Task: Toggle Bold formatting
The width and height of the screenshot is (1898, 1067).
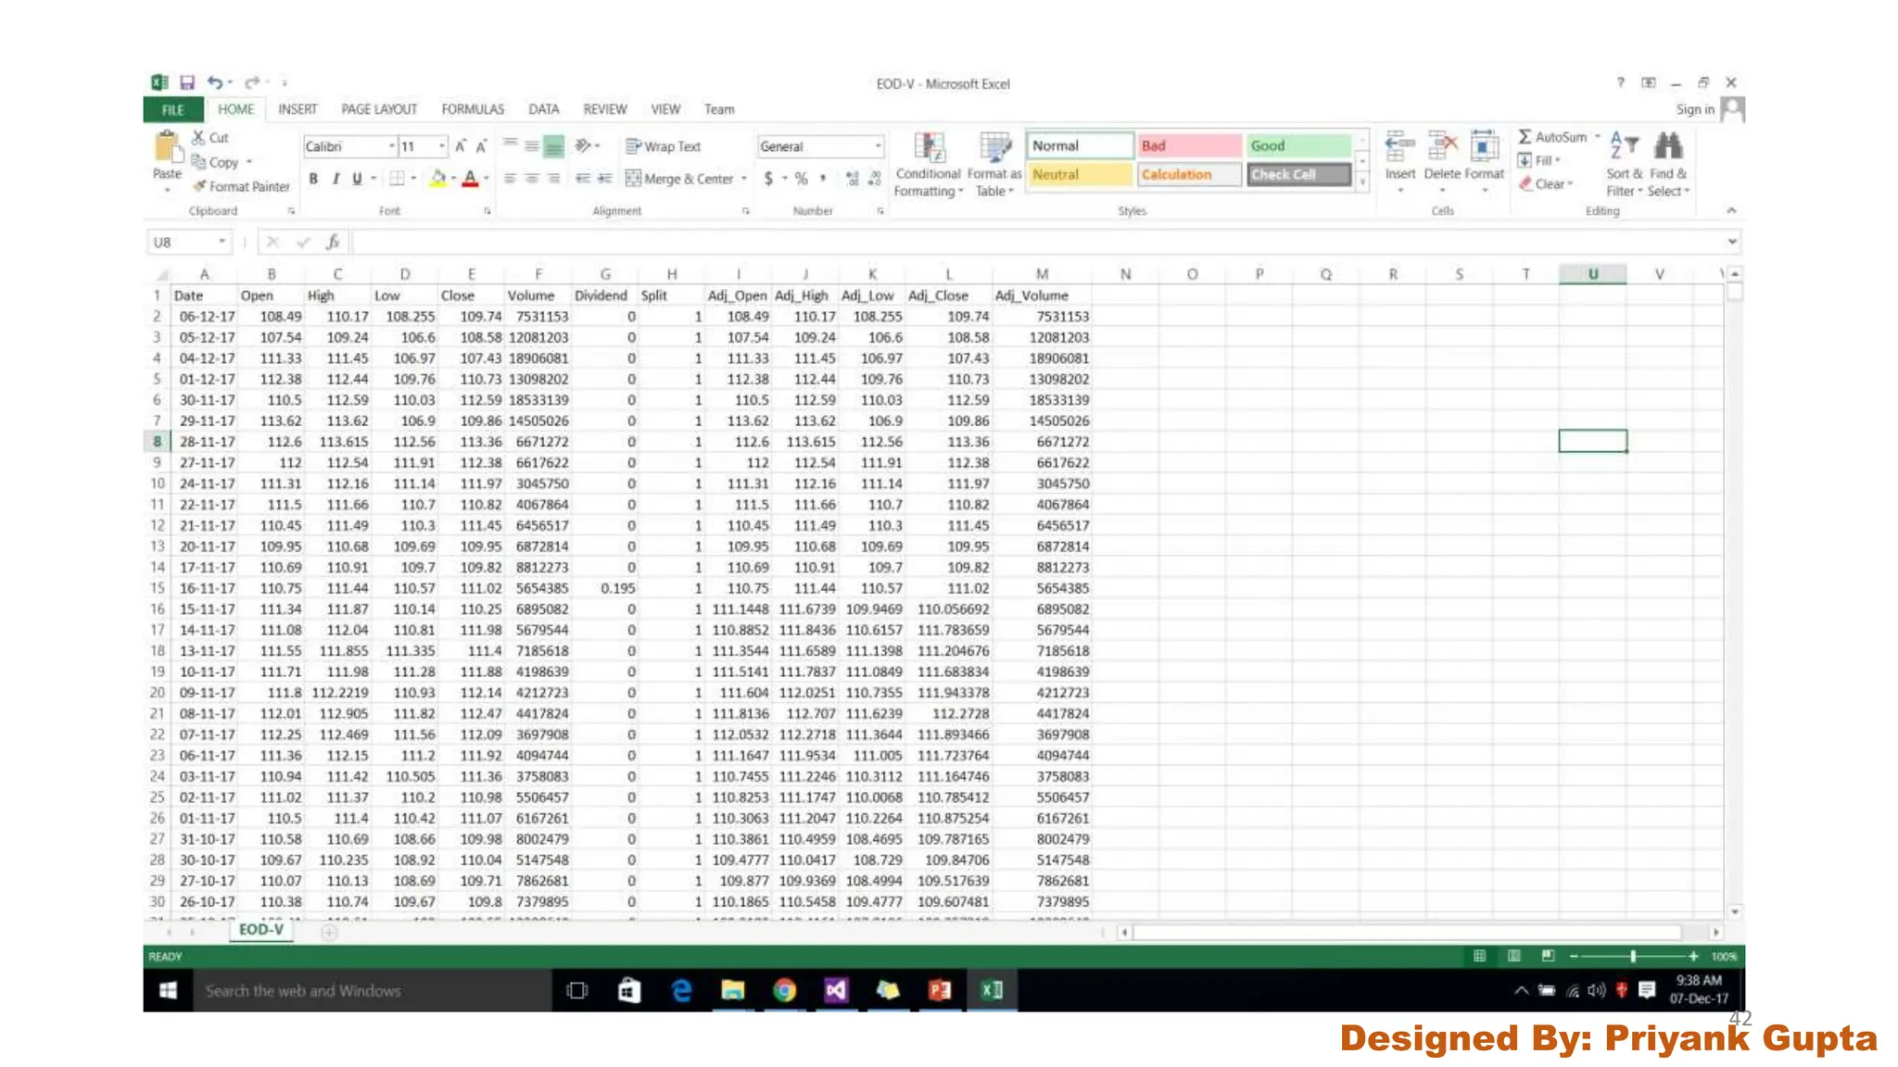Action: [x=313, y=178]
